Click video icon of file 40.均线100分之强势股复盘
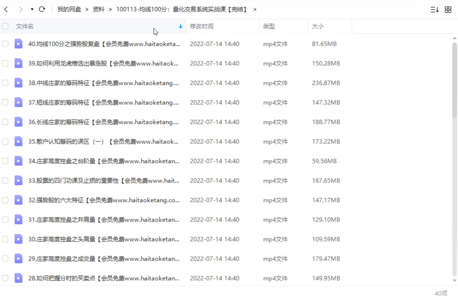This screenshot has width=458, height=300. point(18,44)
